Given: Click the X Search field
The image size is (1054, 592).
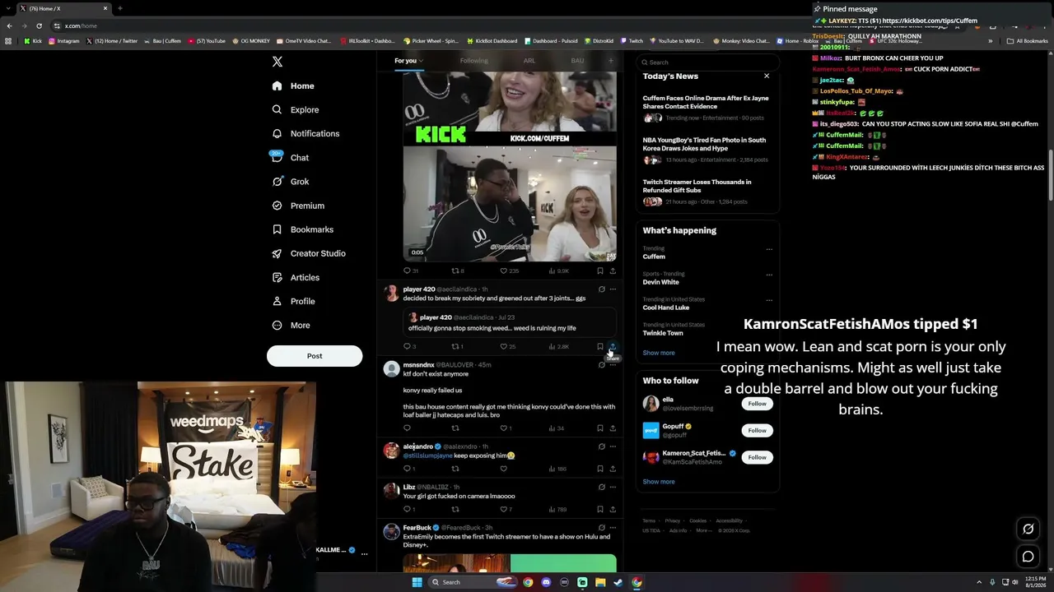Looking at the screenshot, I should pyautogui.click(x=707, y=62).
